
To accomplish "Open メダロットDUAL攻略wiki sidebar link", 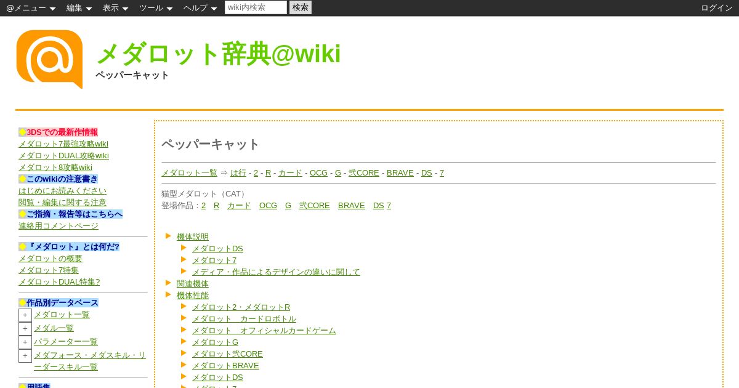I will (63, 156).
